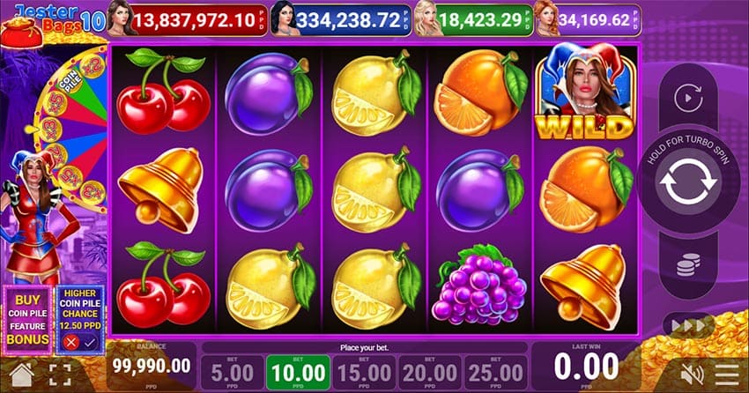This screenshot has height=393, width=749.
Task: Go to the home lobby icon
Action: click(22, 374)
